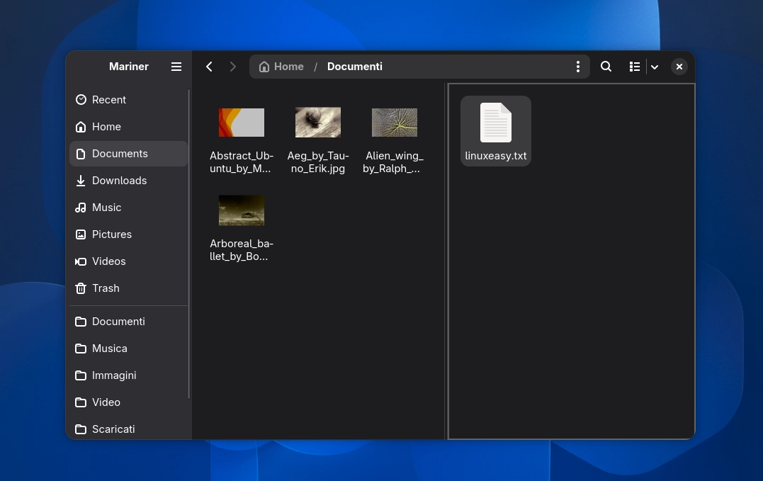
Task: Select the Aeg_by_Tauno_Erik.jpg thumbnail
Action: (x=318, y=123)
